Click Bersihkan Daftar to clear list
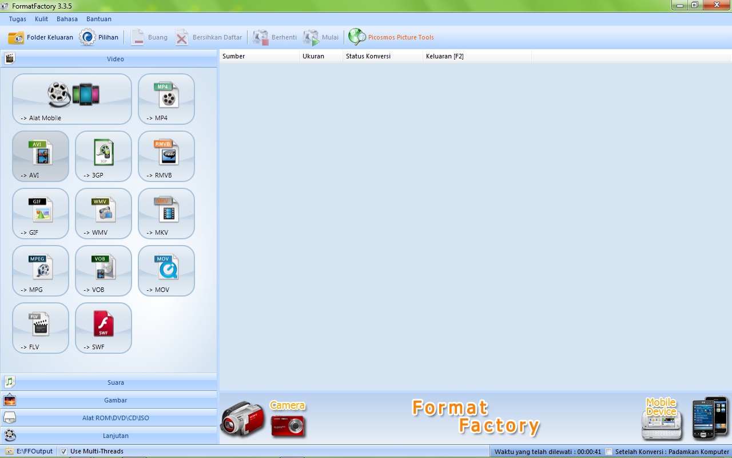Viewport: 732px width, 458px height. click(208, 38)
